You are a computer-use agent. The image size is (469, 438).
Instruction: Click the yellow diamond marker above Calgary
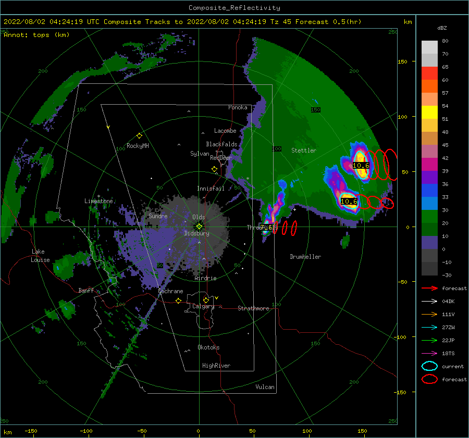206,300
